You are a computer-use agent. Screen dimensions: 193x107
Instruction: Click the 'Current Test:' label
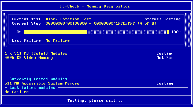pos(27,19)
